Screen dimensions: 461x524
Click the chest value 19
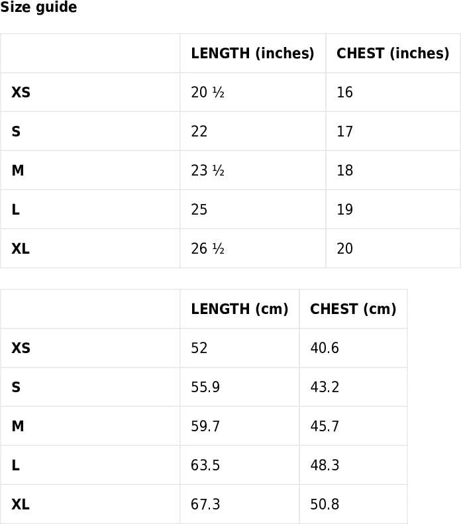(x=344, y=210)
